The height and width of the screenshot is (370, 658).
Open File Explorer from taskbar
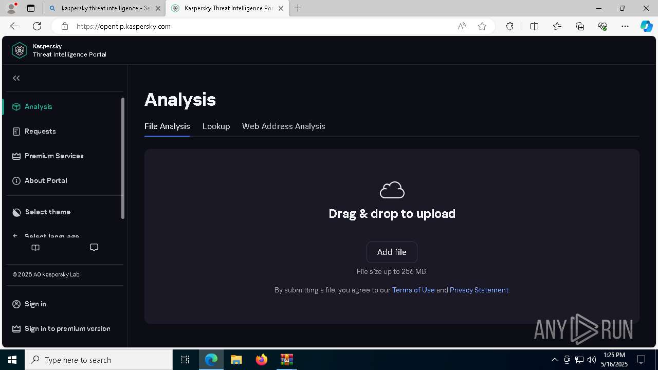(x=236, y=360)
